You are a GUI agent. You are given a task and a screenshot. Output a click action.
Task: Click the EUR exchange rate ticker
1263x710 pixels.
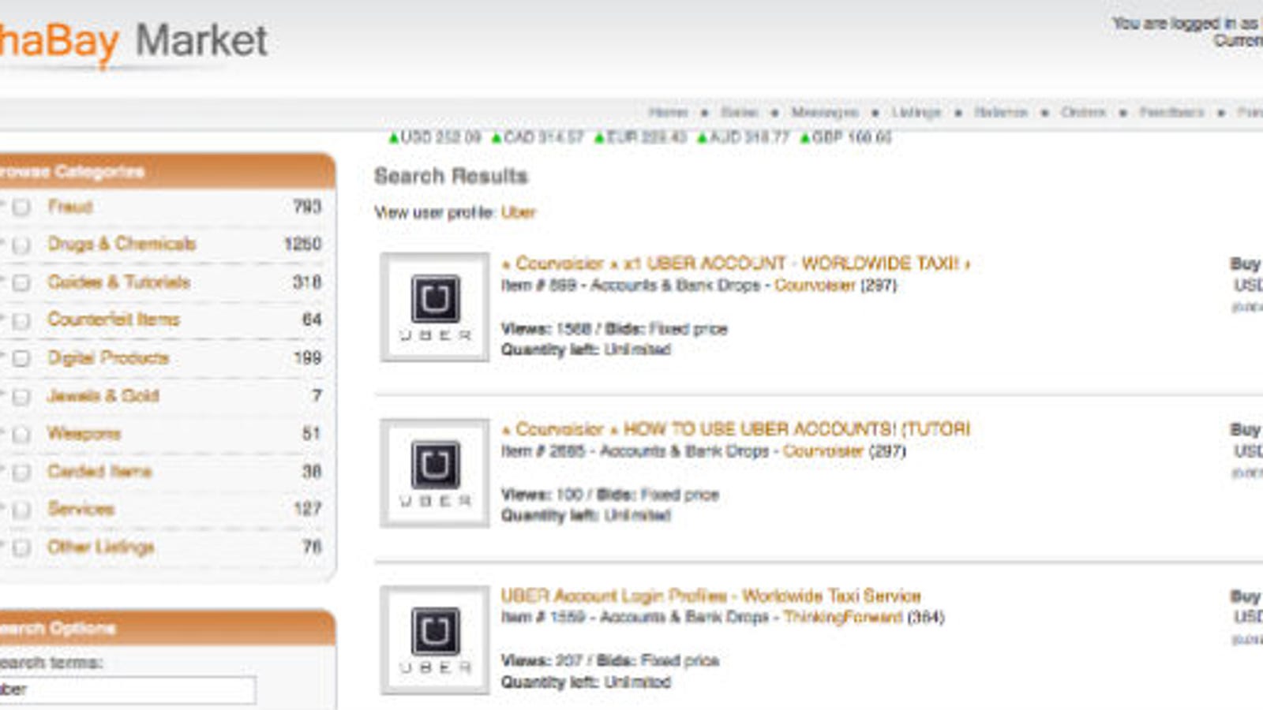pyautogui.click(x=640, y=137)
